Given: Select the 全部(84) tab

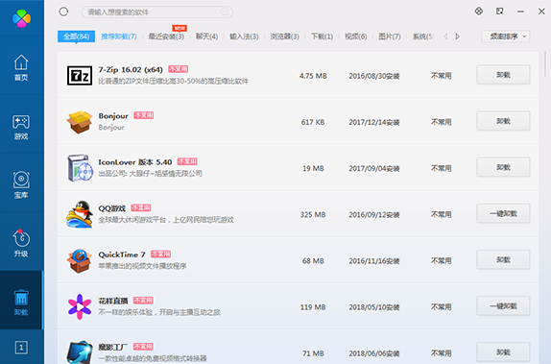Looking at the screenshot, I should pos(76,36).
